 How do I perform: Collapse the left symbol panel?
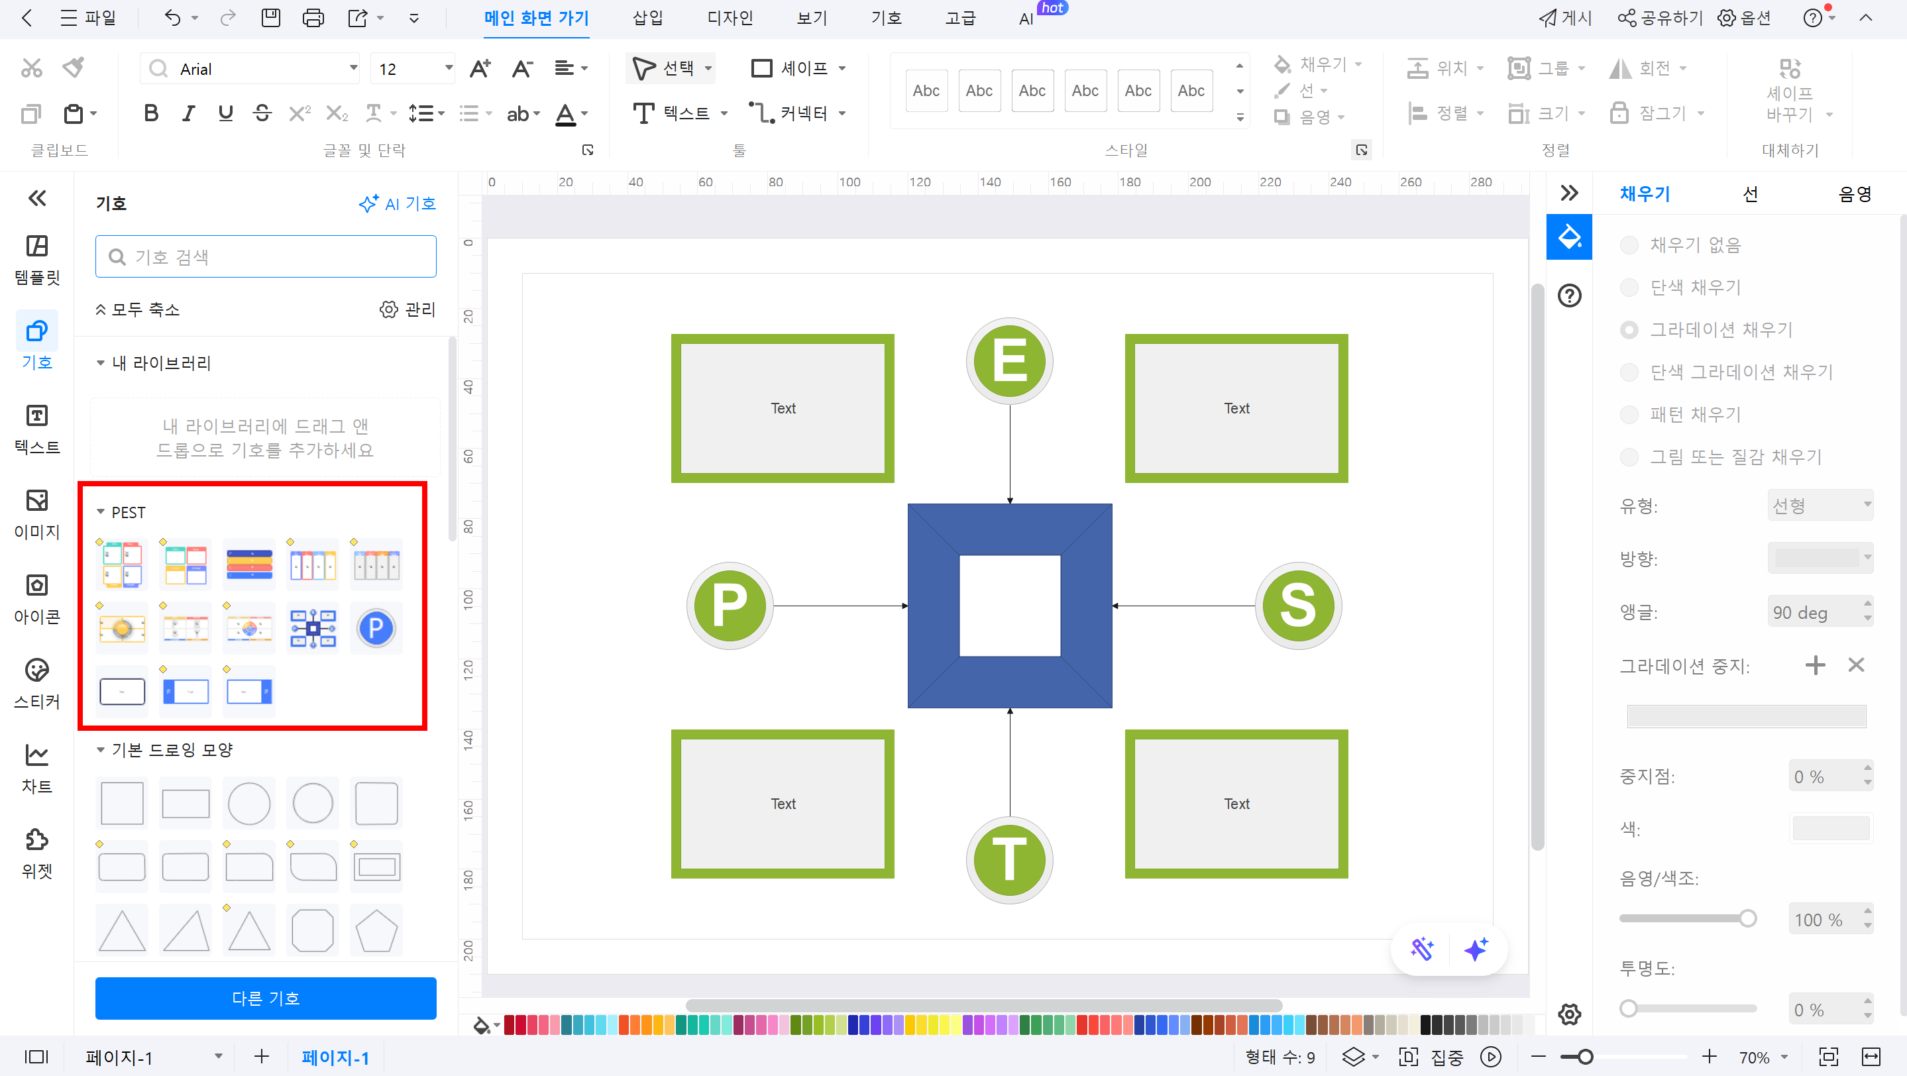pyautogui.click(x=37, y=198)
